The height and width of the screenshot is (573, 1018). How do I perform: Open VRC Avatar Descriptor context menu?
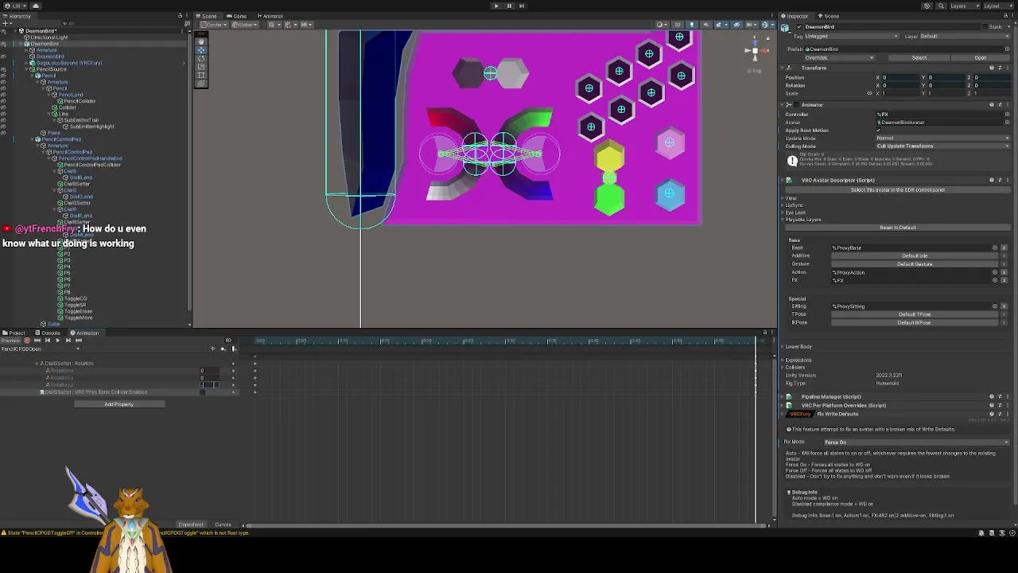point(1008,180)
